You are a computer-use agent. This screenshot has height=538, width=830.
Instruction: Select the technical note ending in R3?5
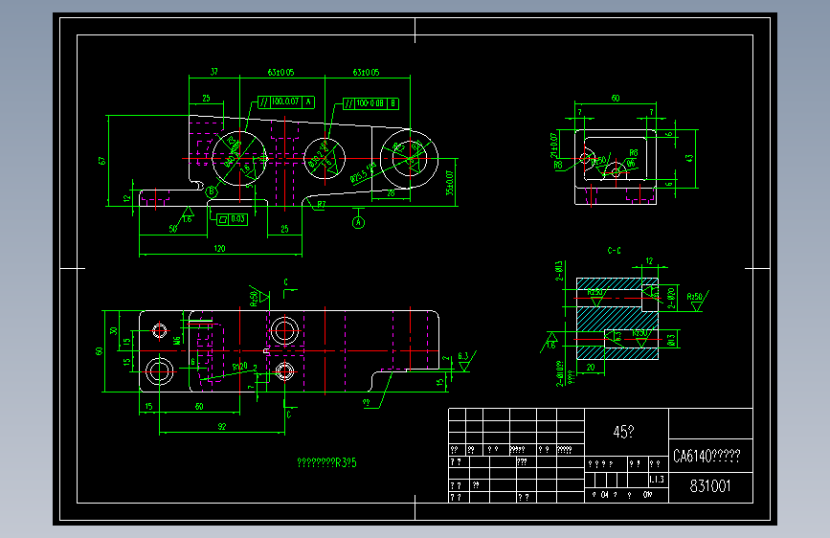326,462
